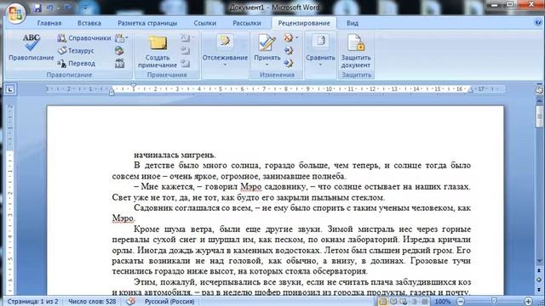Select the Рецензирование tab
The width and height of the screenshot is (545, 306).
tap(304, 23)
